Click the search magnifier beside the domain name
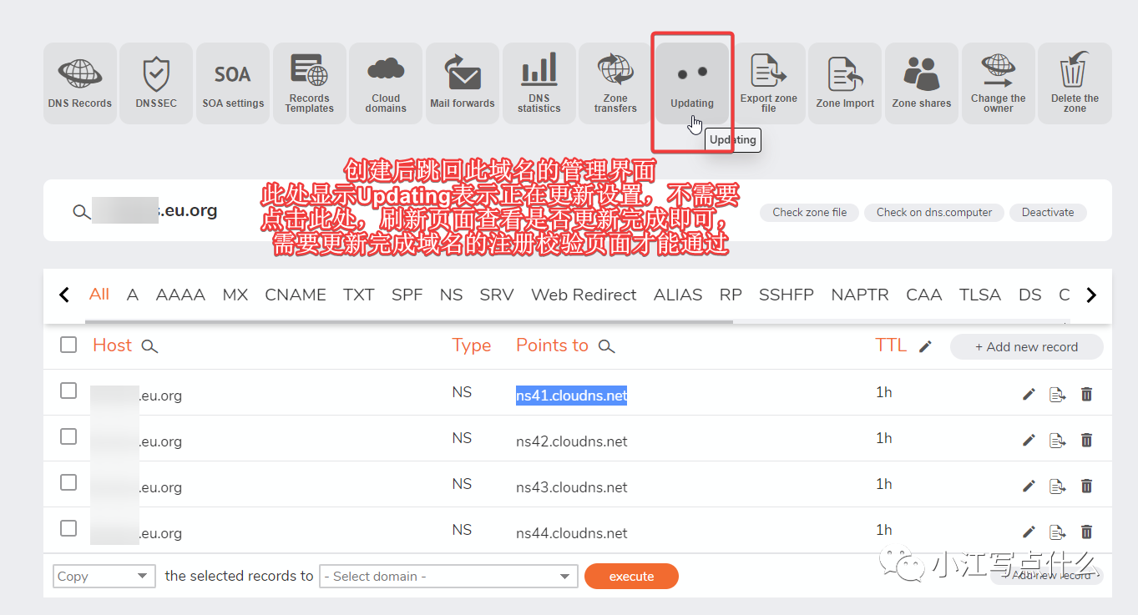This screenshot has height=615, width=1138. coord(81,212)
